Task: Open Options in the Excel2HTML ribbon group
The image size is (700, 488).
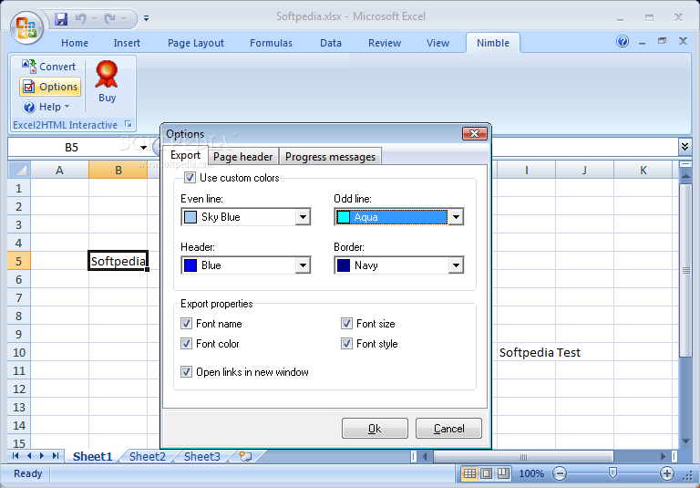Action: [50, 87]
